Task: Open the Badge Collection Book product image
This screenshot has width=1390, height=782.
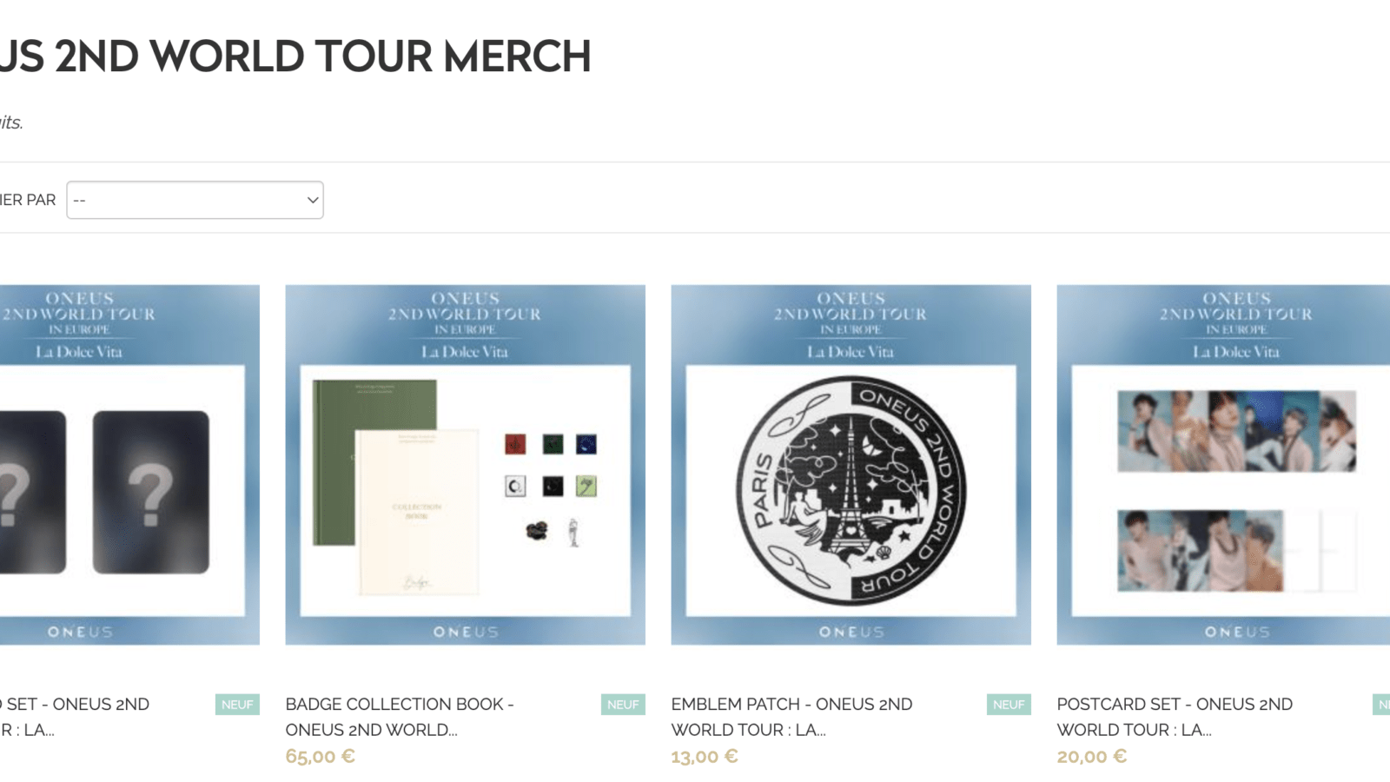Action: (465, 465)
